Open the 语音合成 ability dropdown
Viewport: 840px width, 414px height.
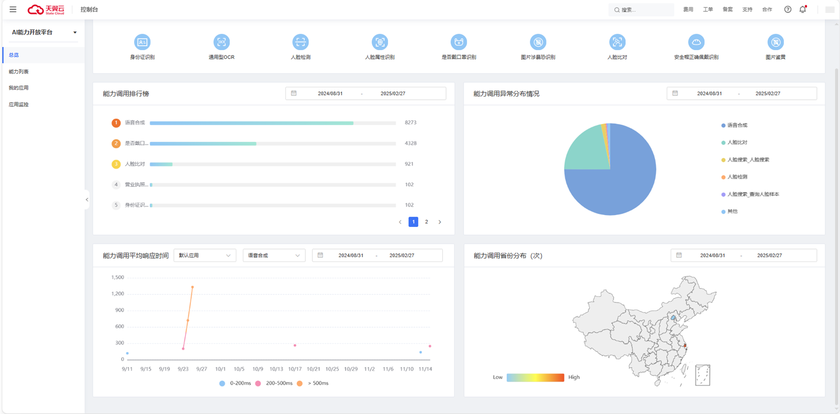click(x=274, y=256)
